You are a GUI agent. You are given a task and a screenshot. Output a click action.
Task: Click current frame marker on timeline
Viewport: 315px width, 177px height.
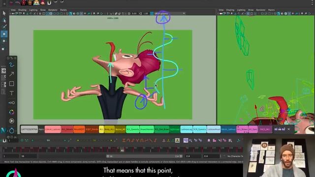pos(123,150)
